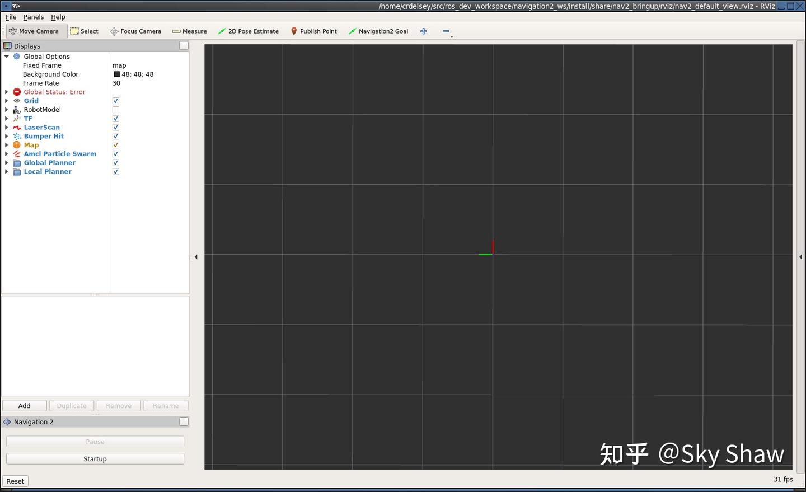This screenshot has height=492, width=806.
Task: Disable the LaserScan display checkbox
Action: [115, 127]
